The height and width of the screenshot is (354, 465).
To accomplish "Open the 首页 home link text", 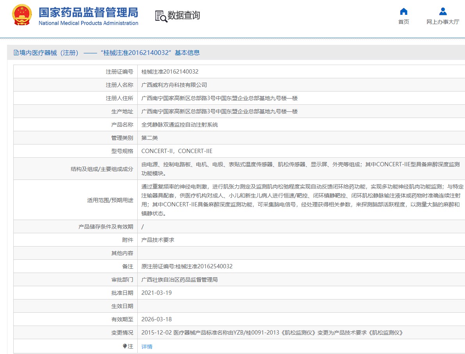I will click(x=404, y=22).
